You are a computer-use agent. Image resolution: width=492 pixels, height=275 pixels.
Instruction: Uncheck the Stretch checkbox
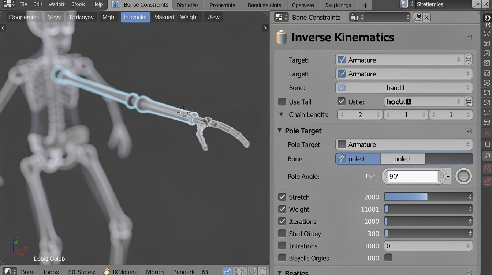pyautogui.click(x=282, y=197)
